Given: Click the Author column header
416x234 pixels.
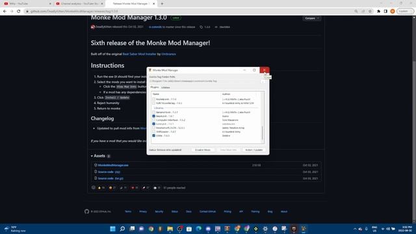Looking at the screenshot, I should [x=226, y=94].
